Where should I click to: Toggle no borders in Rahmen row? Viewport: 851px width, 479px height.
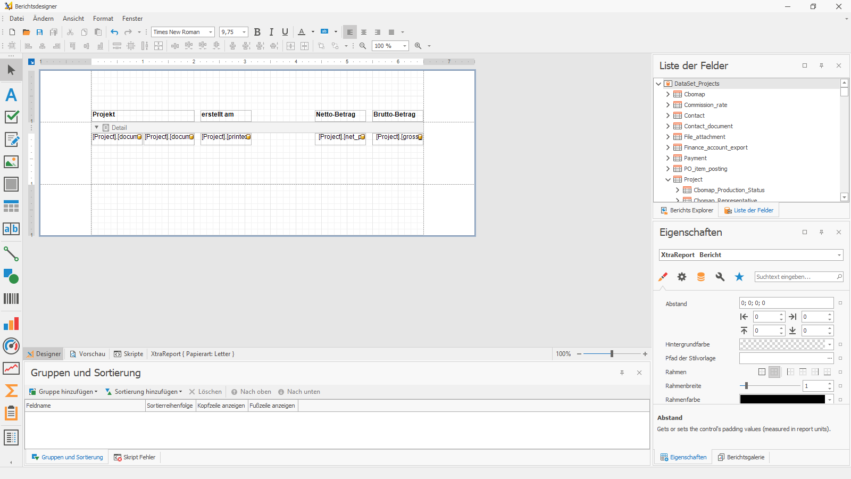point(774,372)
